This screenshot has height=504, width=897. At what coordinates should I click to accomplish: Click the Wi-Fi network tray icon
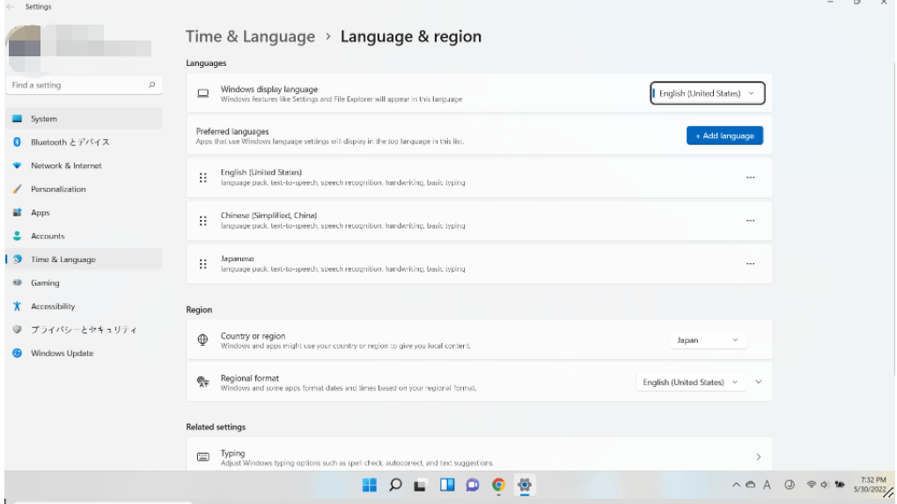(x=812, y=485)
